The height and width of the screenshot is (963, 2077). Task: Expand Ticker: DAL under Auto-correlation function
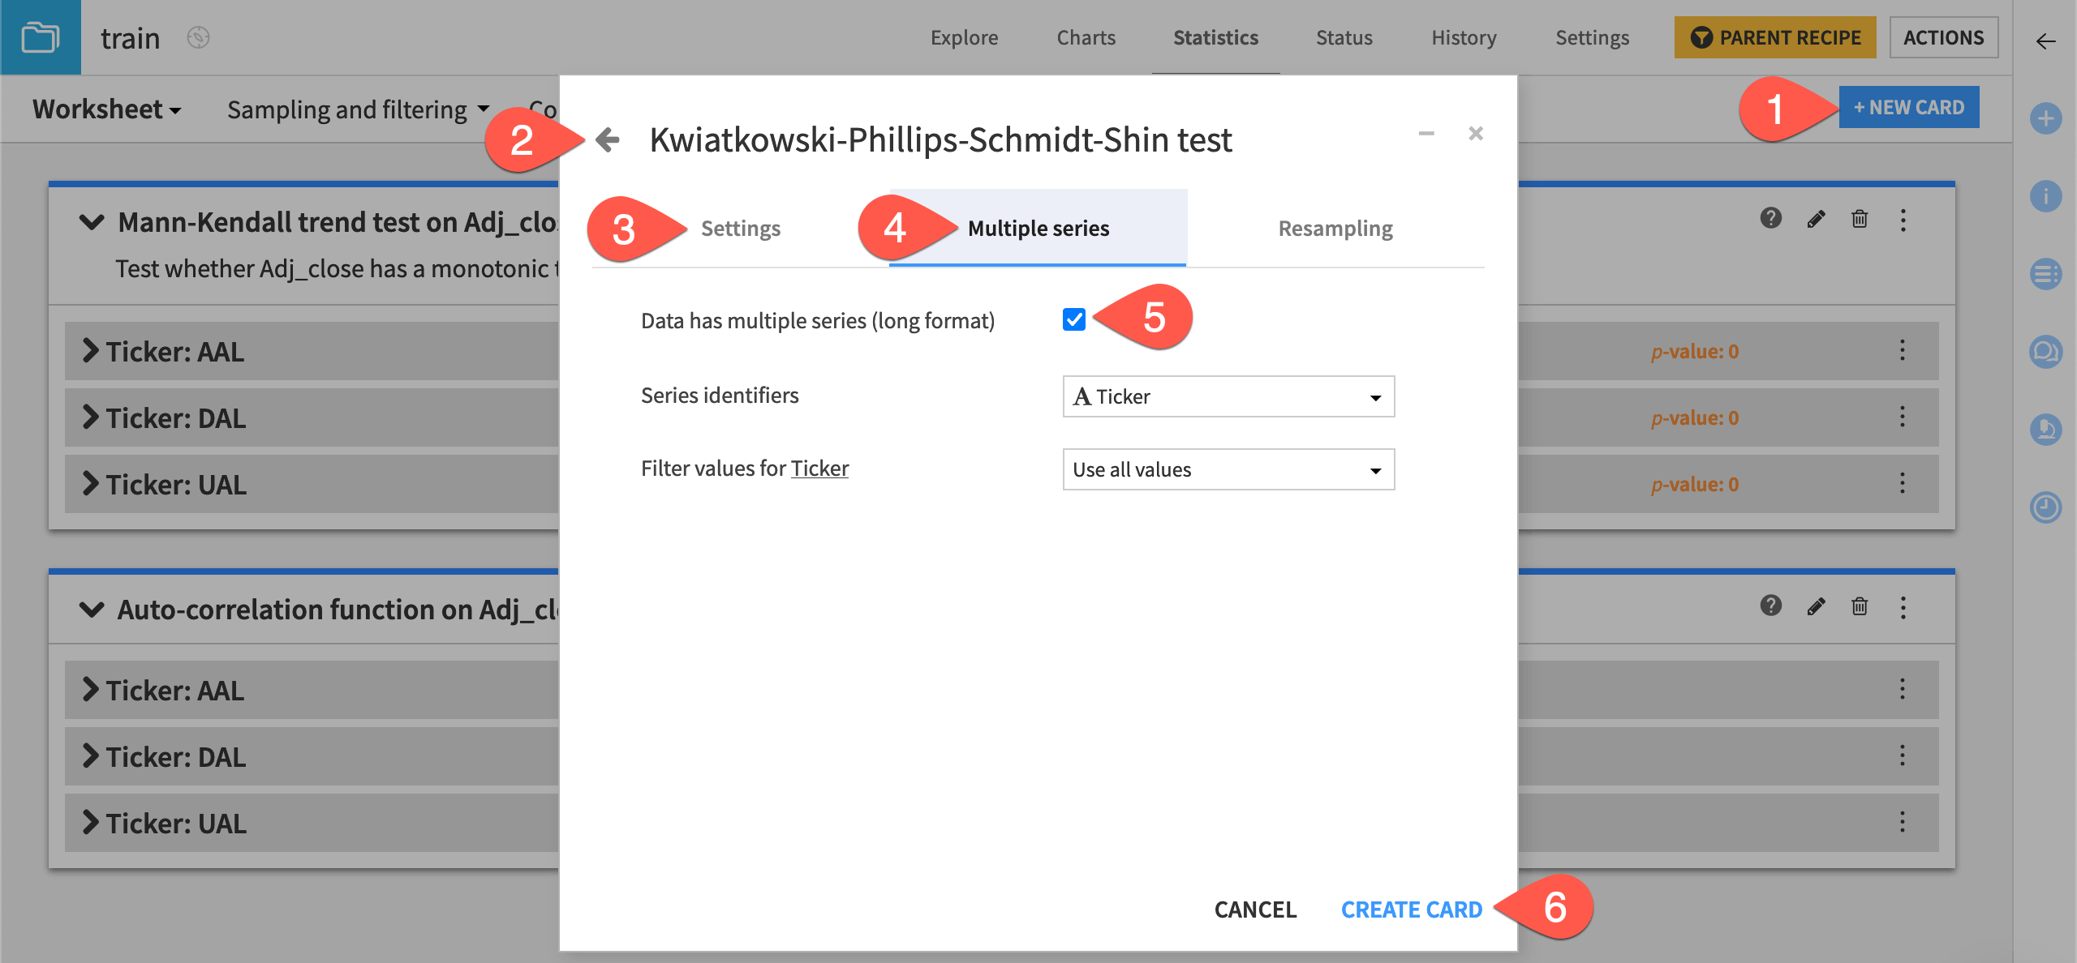tap(91, 756)
